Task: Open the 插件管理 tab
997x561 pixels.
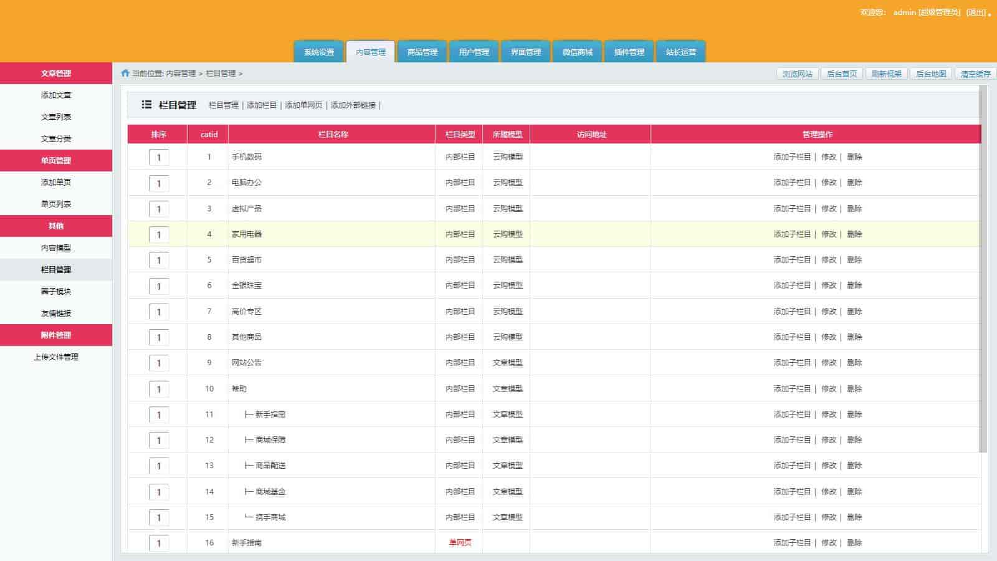Action: click(x=629, y=52)
